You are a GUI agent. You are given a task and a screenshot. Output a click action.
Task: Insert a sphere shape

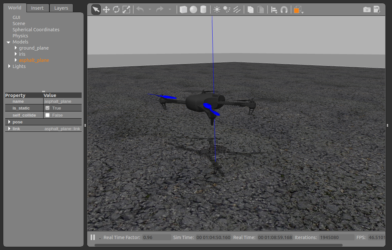pos(193,10)
